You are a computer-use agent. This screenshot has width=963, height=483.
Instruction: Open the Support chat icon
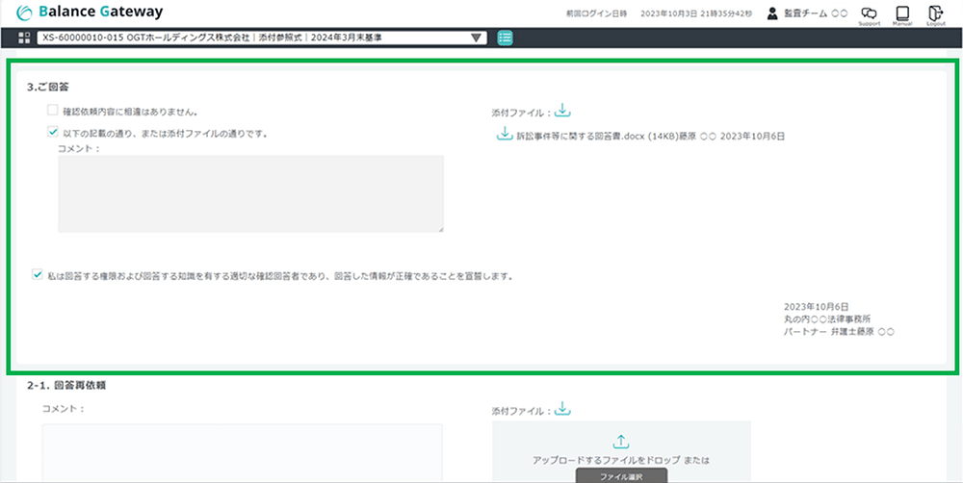pyautogui.click(x=869, y=13)
